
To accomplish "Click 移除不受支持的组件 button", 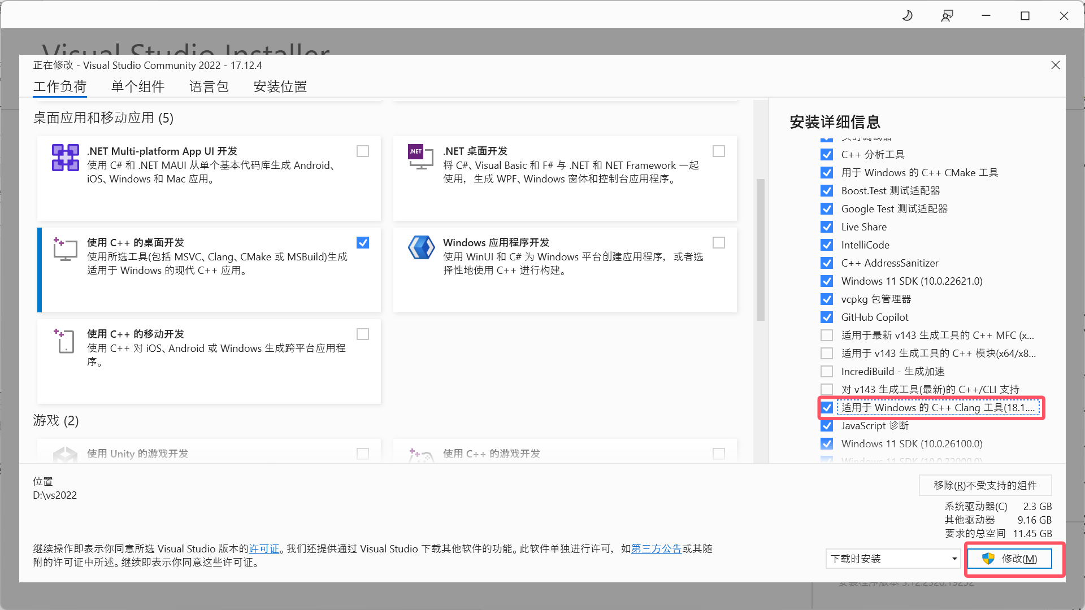I will pos(985,485).
